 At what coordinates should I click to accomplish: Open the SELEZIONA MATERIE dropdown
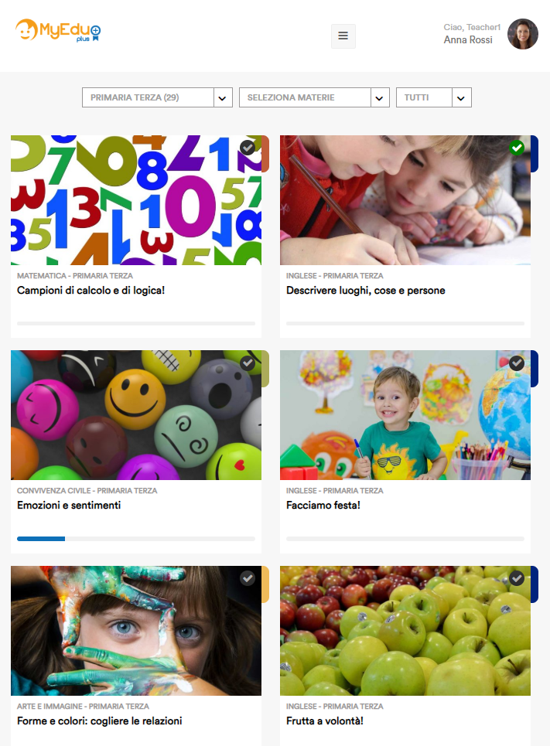(314, 97)
